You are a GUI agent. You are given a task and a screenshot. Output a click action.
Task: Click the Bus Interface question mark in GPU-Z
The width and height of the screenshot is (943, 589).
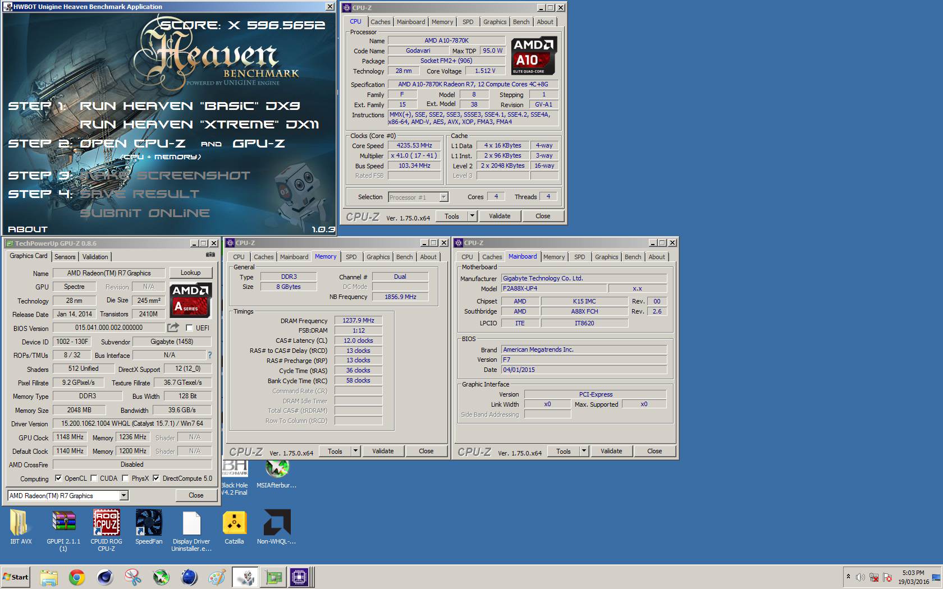(210, 355)
